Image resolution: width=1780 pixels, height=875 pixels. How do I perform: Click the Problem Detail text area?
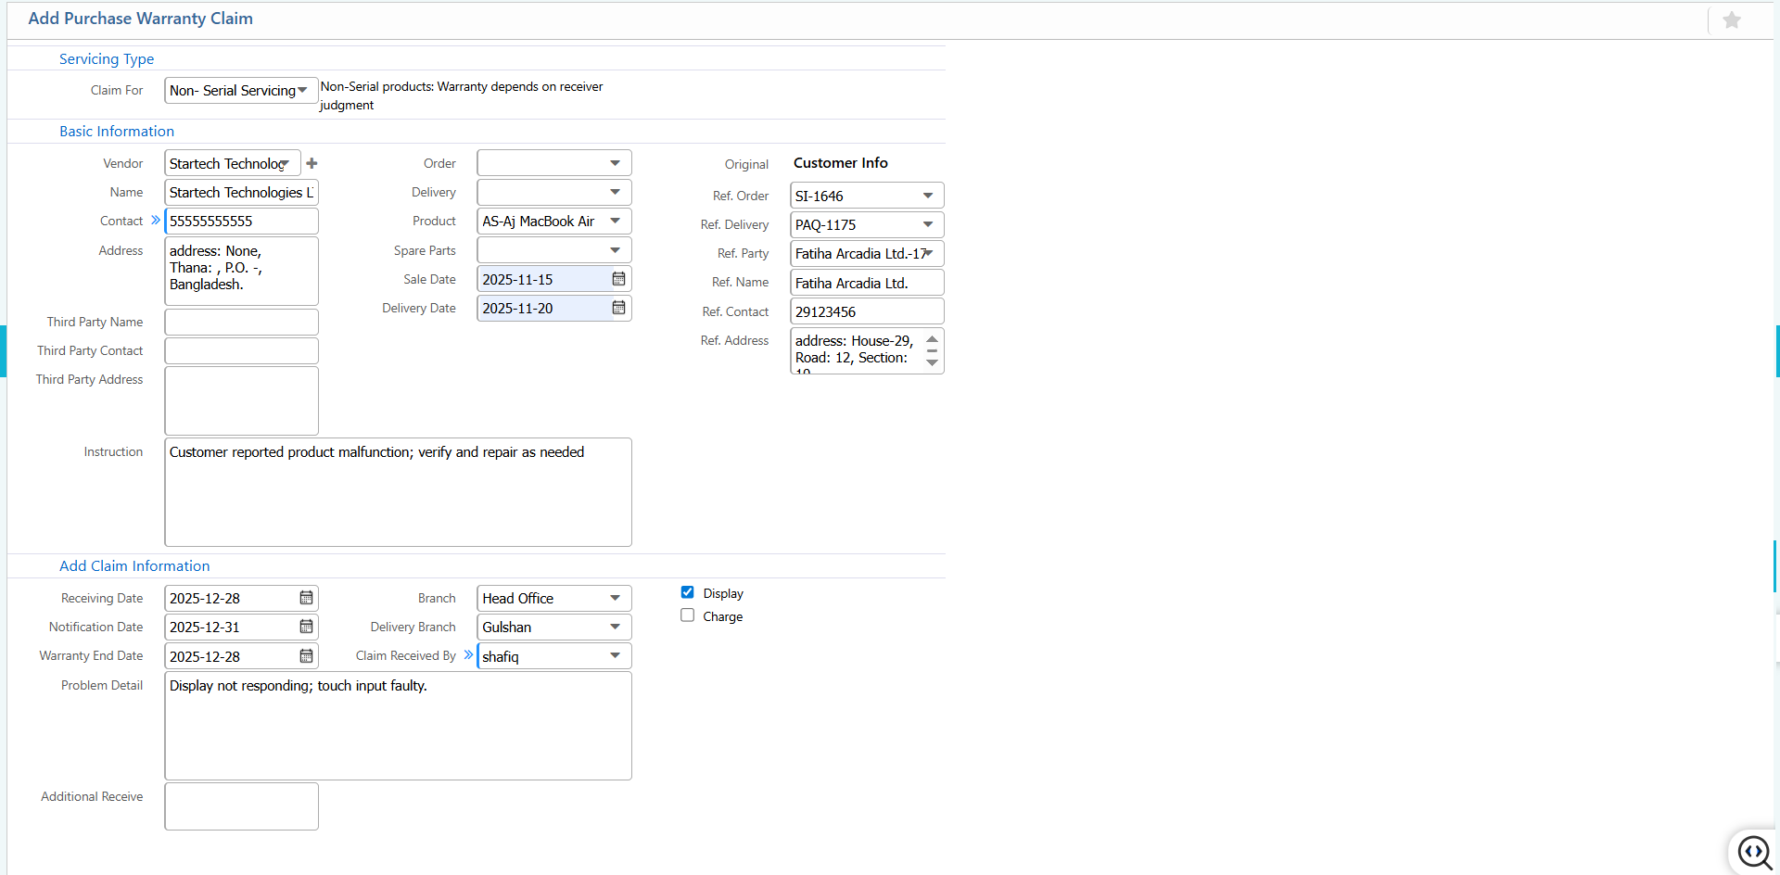pyautogui.click(x=397, y=726)
